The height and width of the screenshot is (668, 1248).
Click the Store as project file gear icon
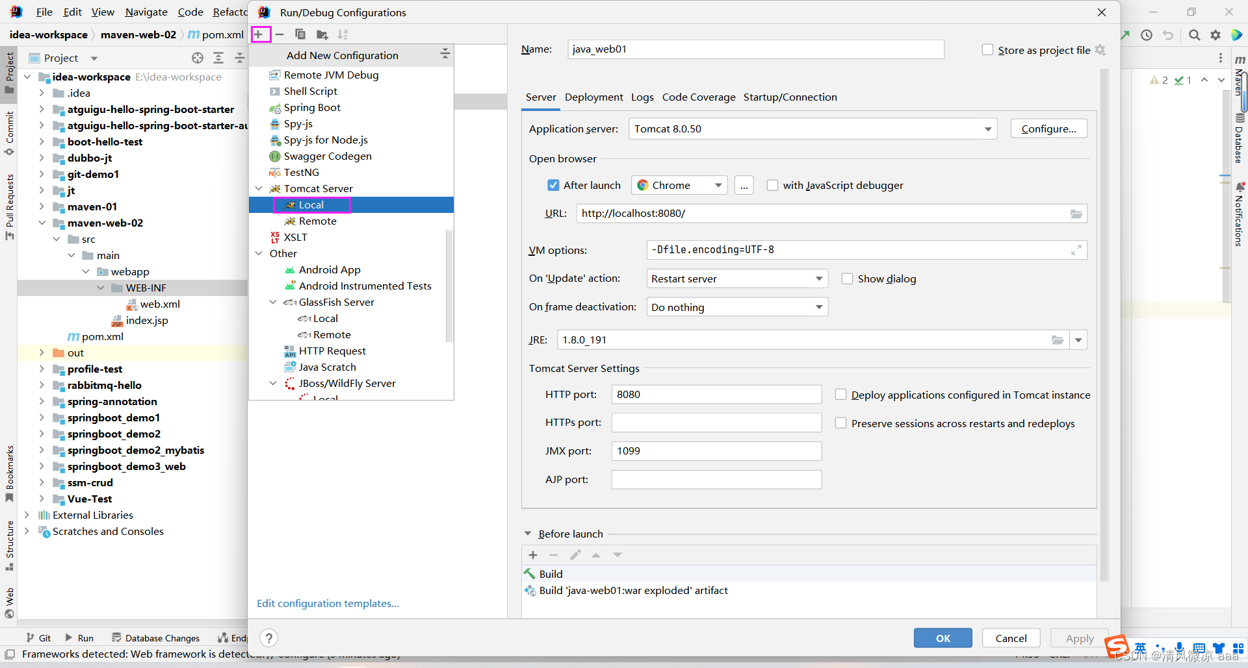[1100, 50]
